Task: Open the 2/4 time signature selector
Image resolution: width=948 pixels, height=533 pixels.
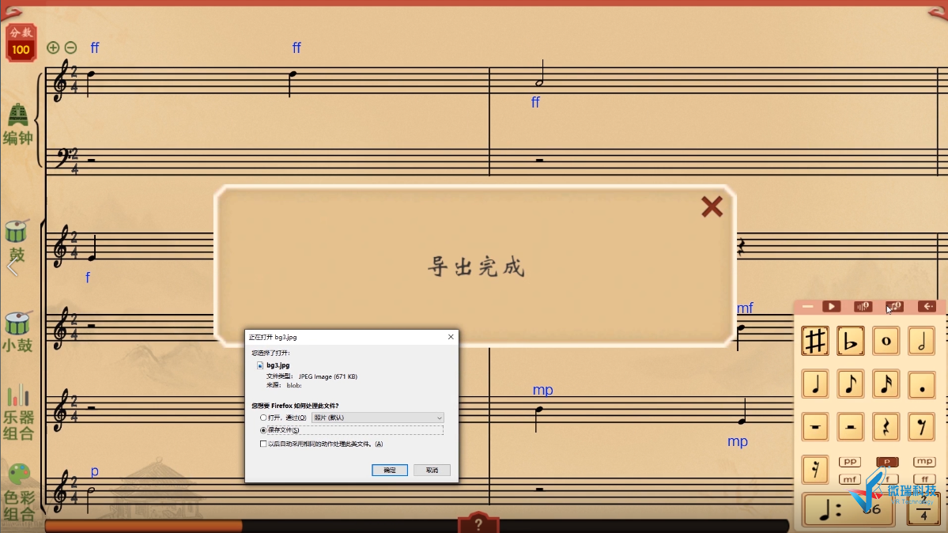Action: click(923, 510)
